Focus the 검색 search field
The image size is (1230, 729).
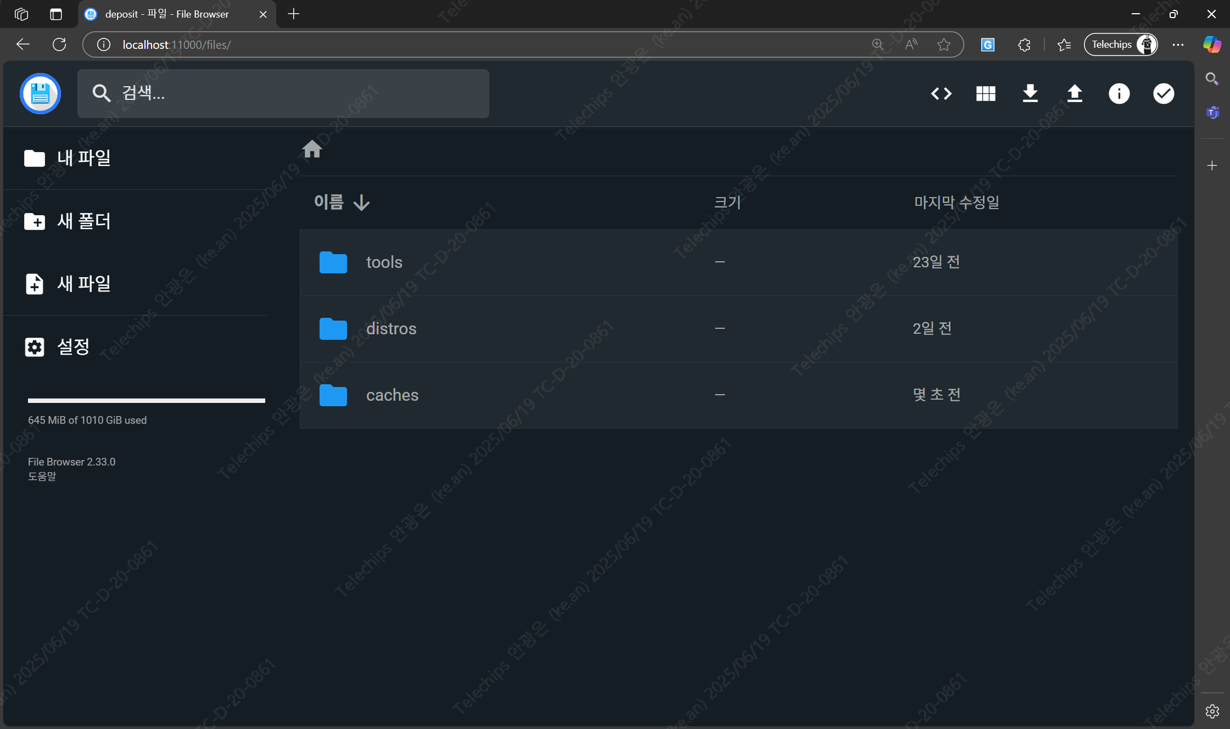click(x=297, y=94)
